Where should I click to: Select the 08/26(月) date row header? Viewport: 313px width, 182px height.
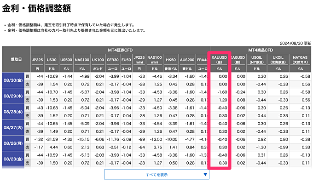click(x=13, y=143)
